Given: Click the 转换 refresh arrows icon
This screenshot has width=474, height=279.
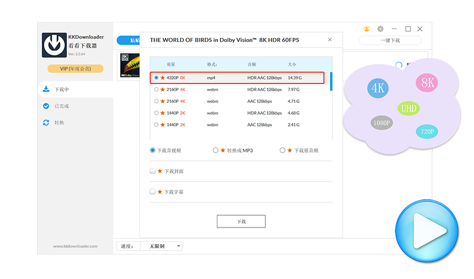Looking at the screenshot, I should pos(46,122).
